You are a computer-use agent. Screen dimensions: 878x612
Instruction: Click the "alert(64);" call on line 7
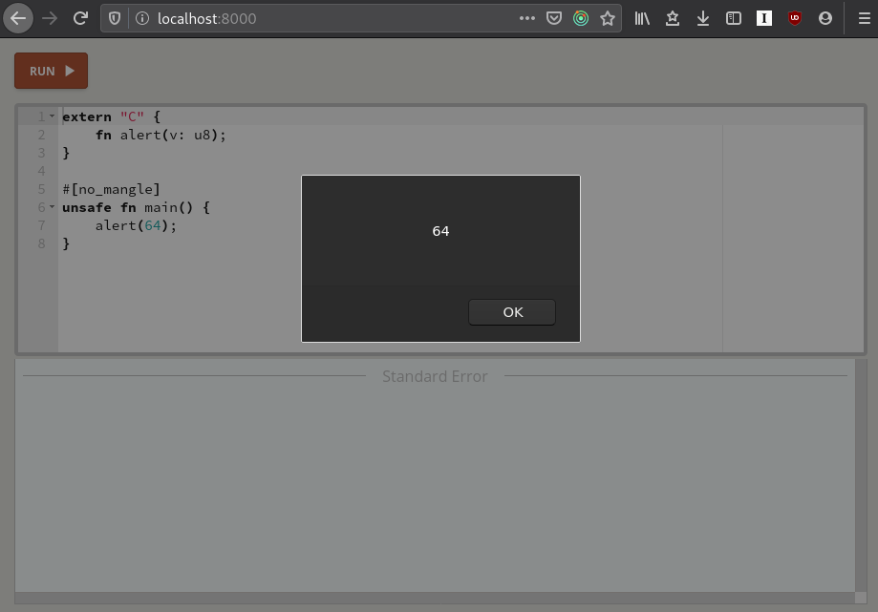[x=136, y=225]
